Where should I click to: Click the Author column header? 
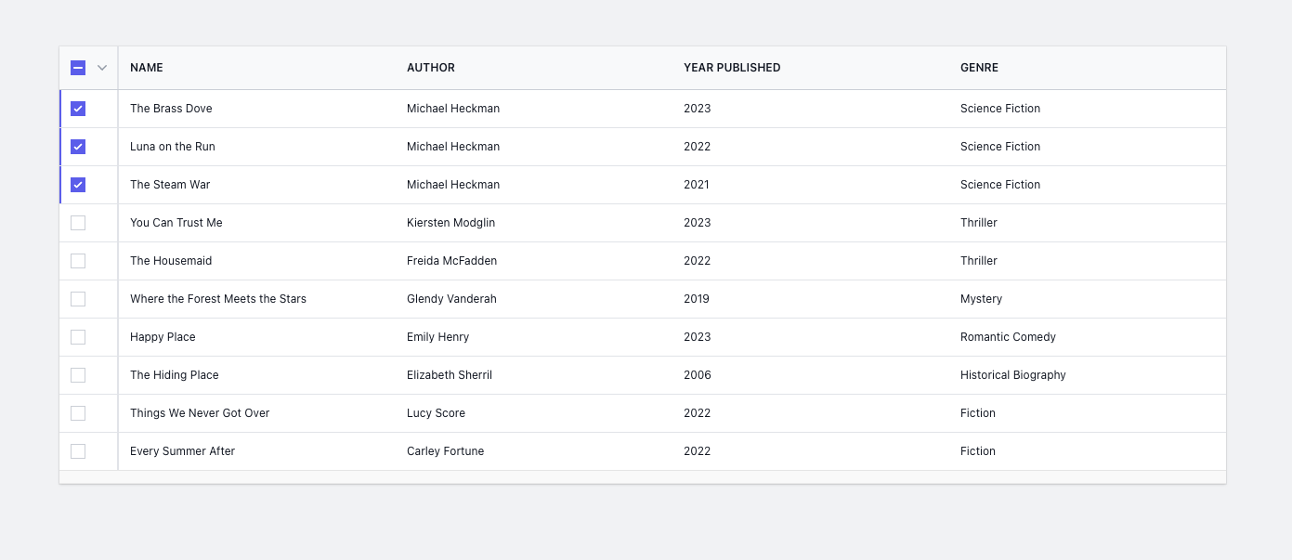click(x=431, y=68)
